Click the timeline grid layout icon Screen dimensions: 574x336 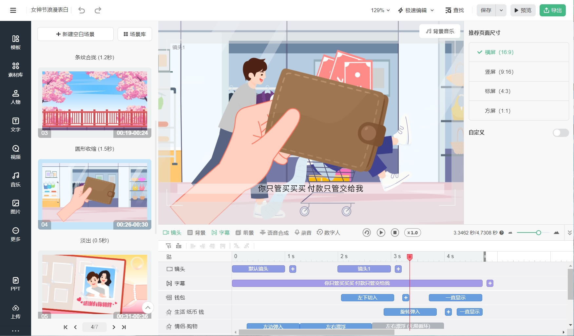[x=169, y=257]
